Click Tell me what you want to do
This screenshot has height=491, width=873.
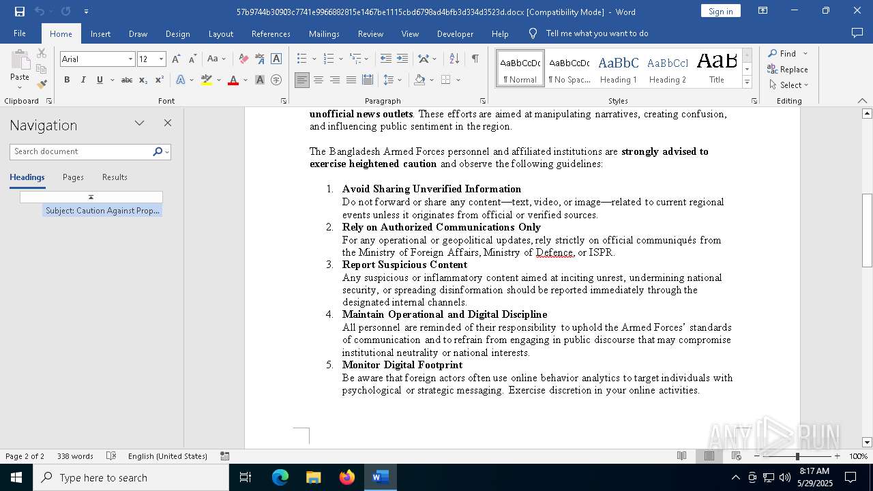(597, 33)
